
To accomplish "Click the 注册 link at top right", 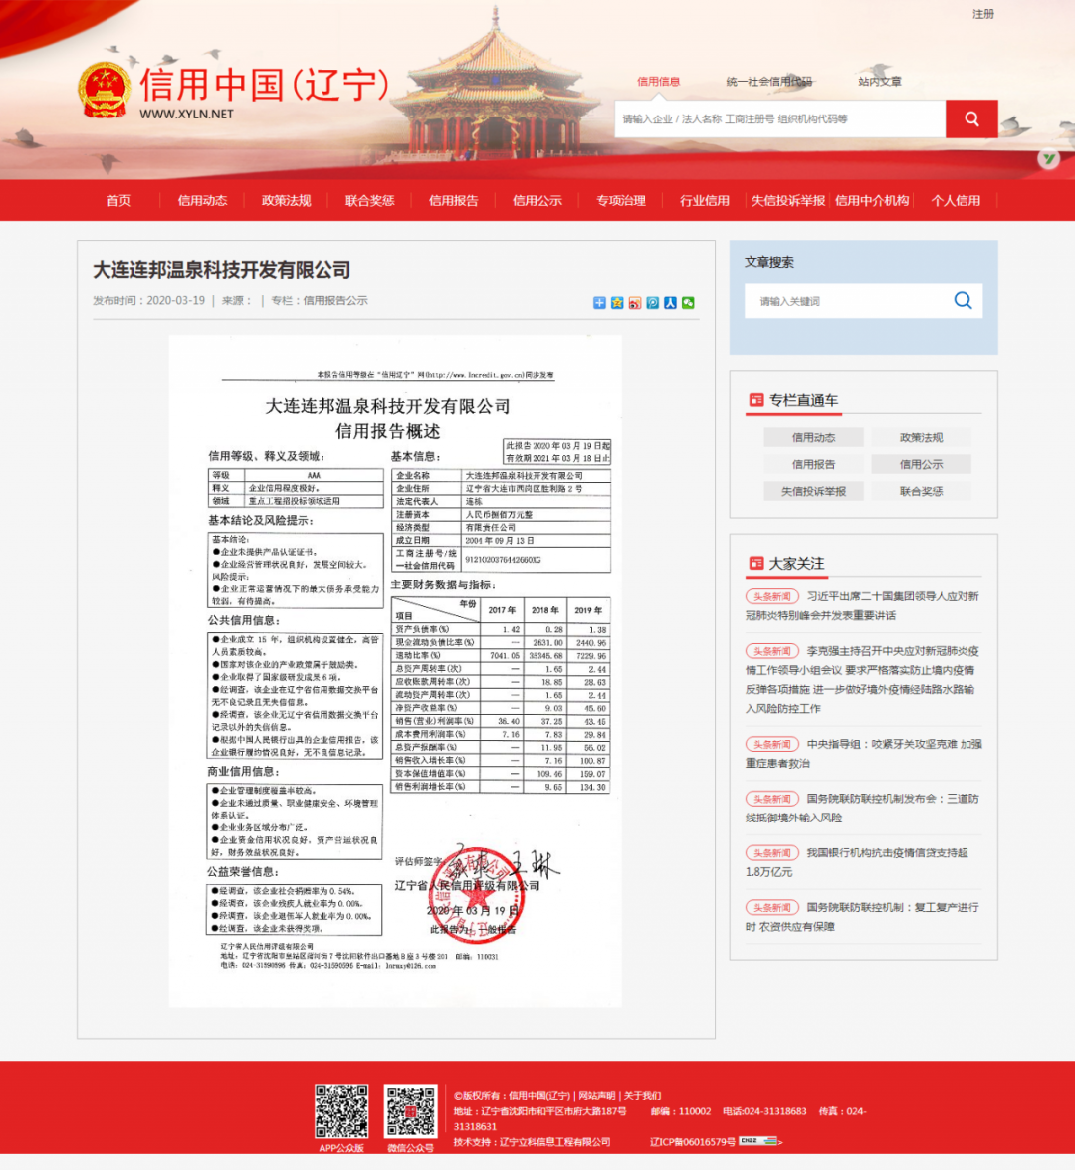I will (982, 14).
